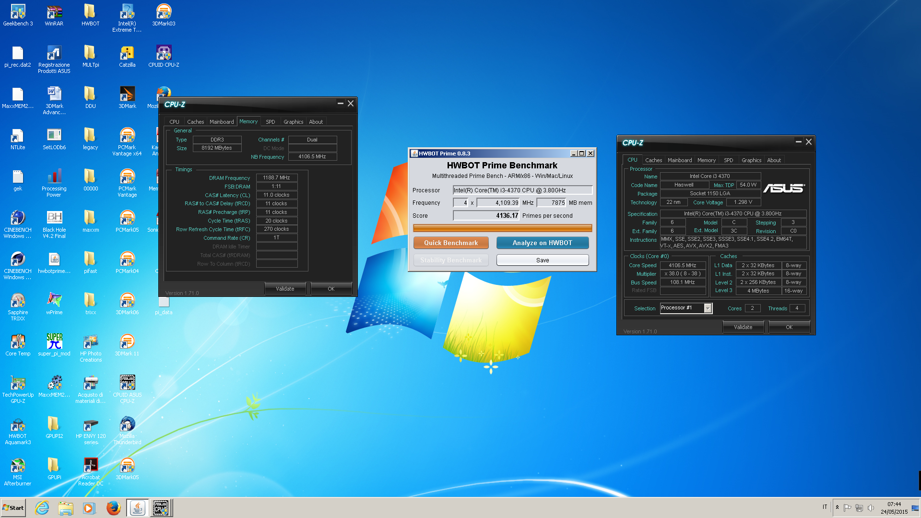The width and height of the screenshot is (921, 518).
Task: Click the Core Speed value 4106.5 MHz
Action: [x=683, y=265]
